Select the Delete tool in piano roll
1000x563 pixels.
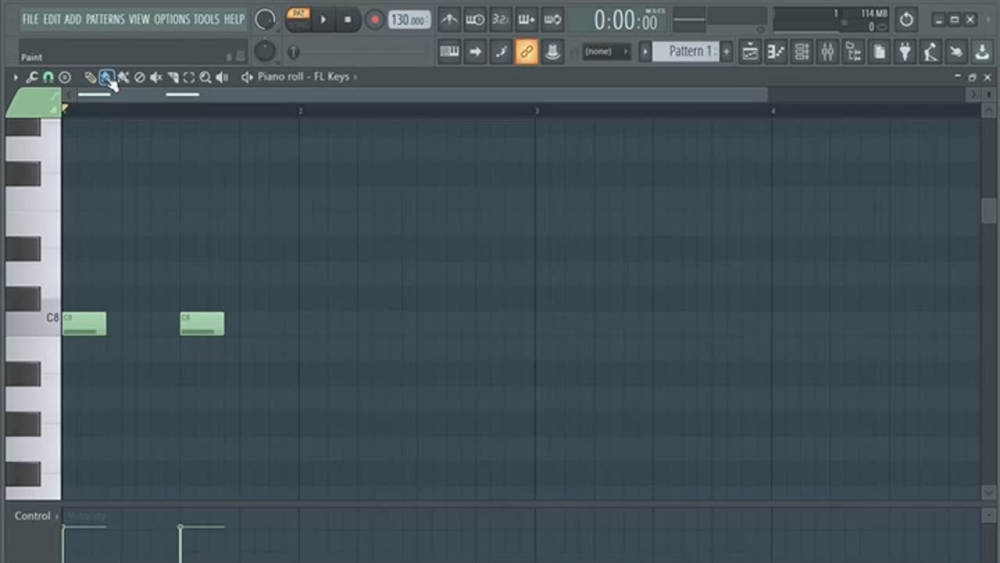140,77
